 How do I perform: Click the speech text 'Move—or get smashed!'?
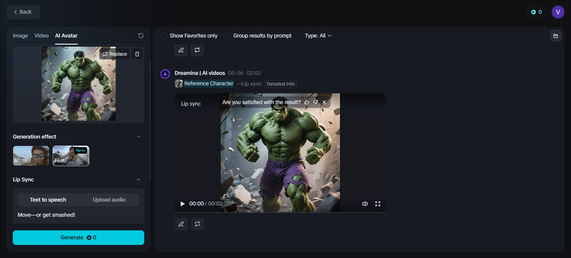pyautogui.click(x=46, y=215)
